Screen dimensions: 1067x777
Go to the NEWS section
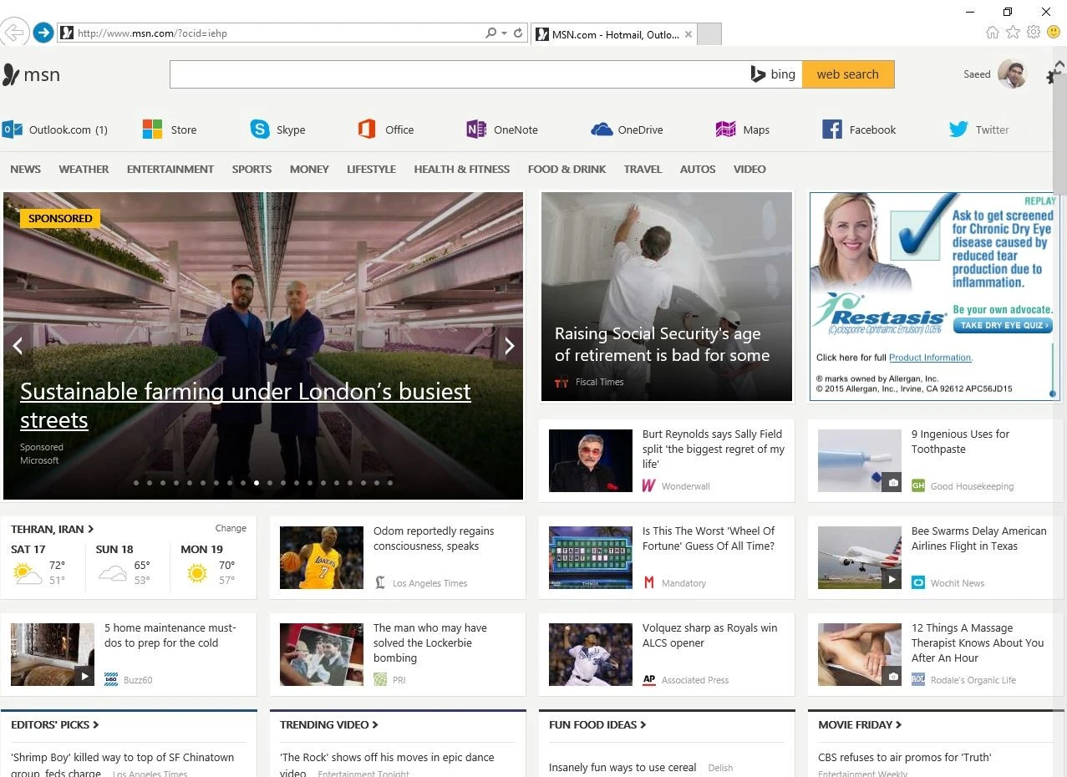[25, 169]
